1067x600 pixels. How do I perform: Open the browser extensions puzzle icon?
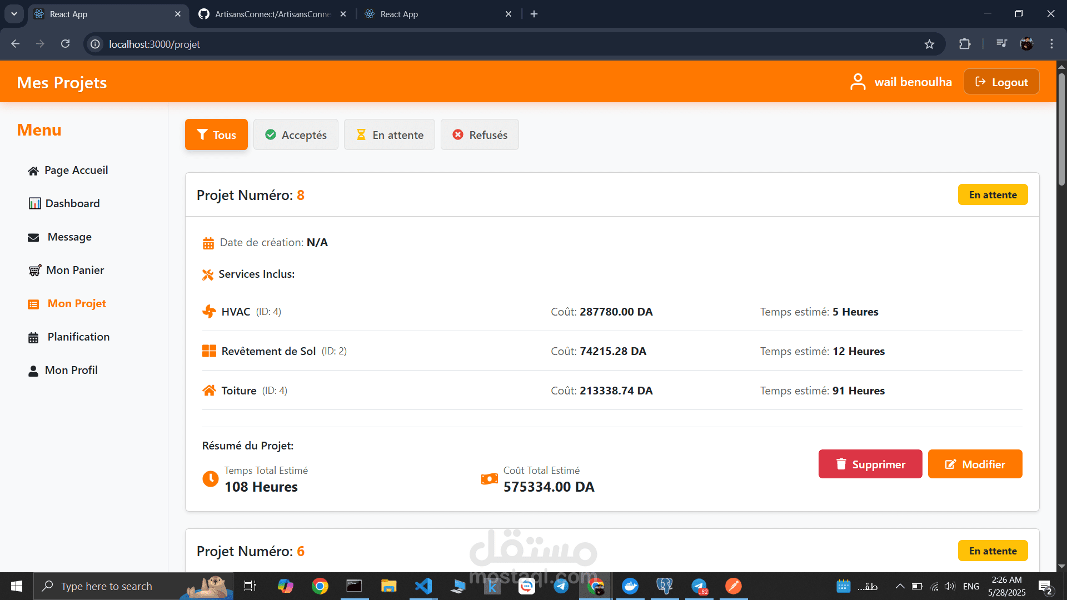point(965,44)
